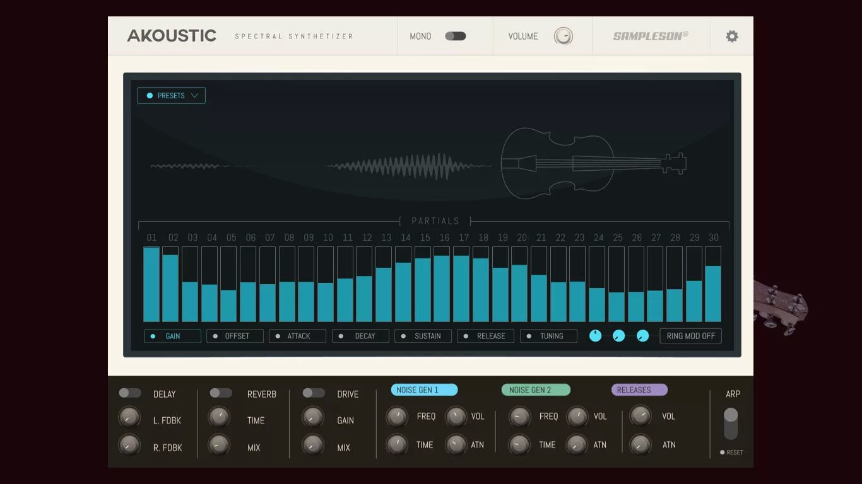Set partial 28 gain bar
The width and height of the screenshot is (862, 484).
pyautogui.click(x=675, y=284)
